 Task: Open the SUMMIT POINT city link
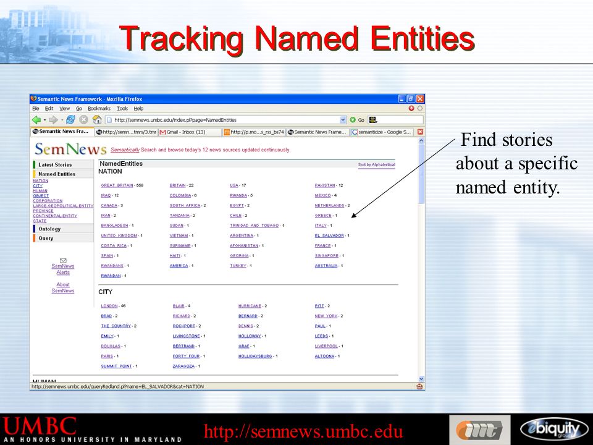point(117,367)
